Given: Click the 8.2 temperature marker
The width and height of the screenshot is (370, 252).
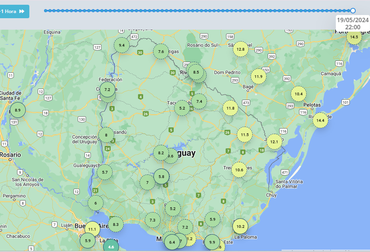Looking at the screenshot, I should click(161, 153).
